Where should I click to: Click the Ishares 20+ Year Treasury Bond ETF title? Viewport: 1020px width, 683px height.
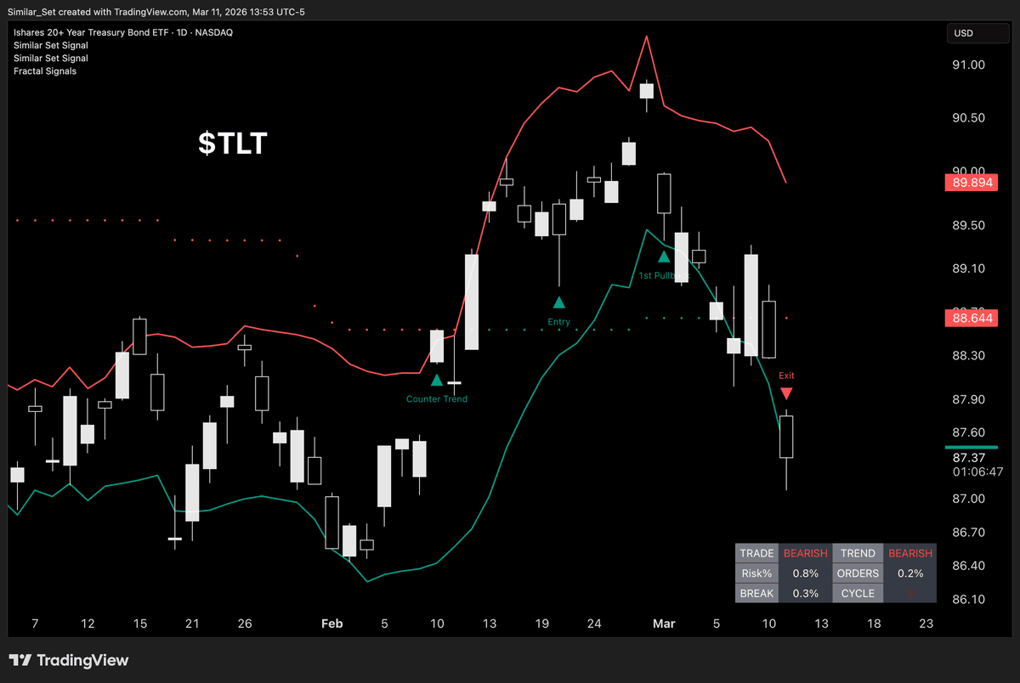tap(123, 32)
